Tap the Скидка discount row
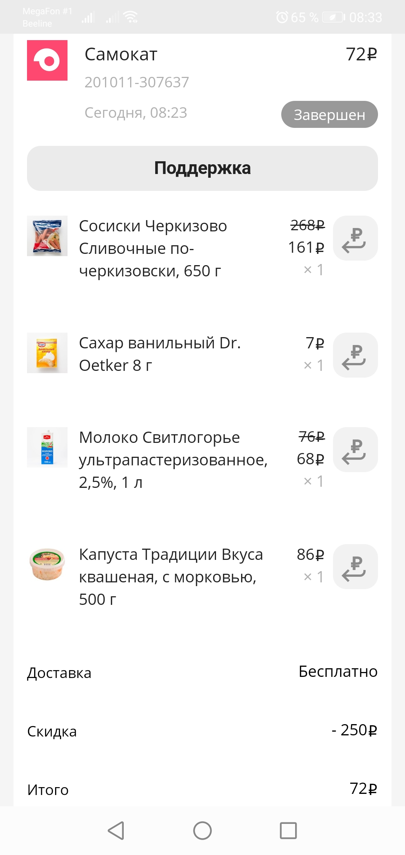This screenshot has width=405, height=855. 202,731
